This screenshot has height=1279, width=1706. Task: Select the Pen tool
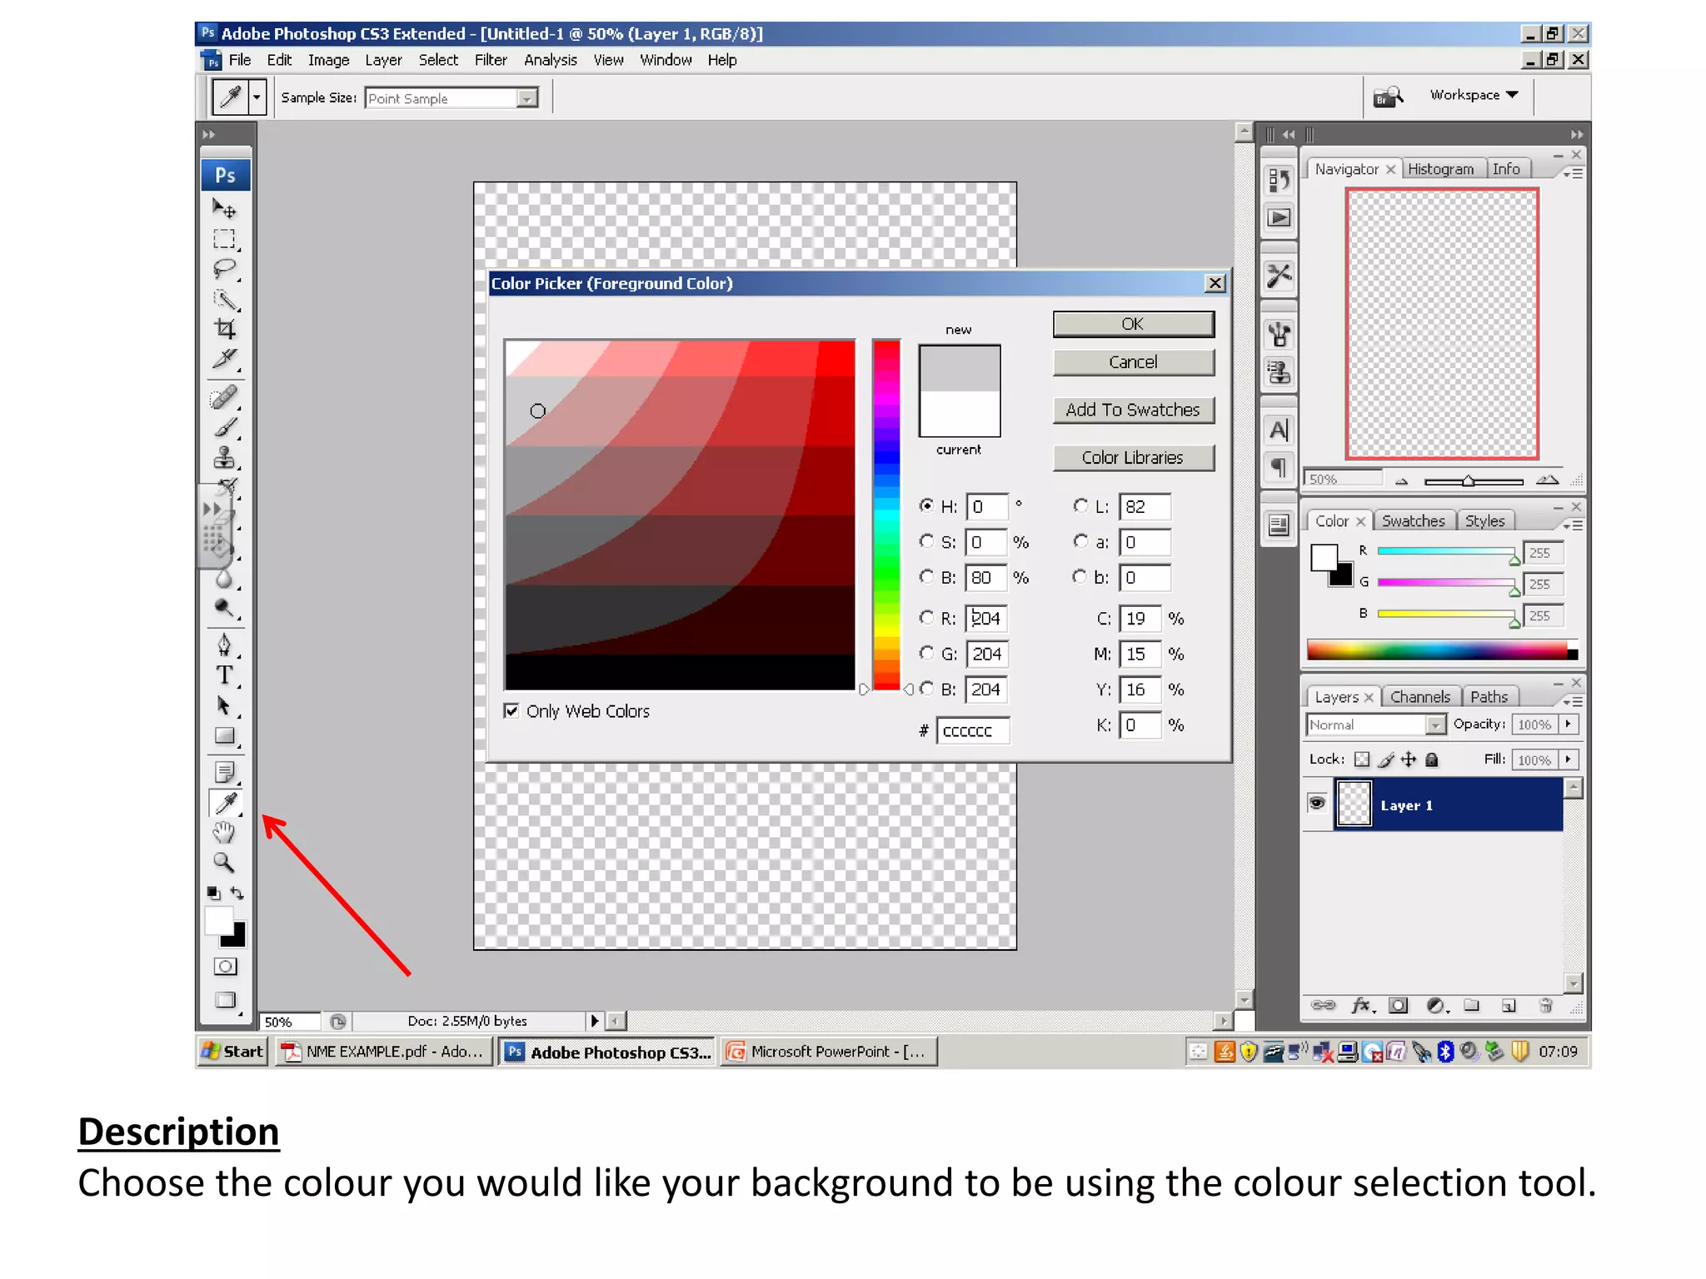pos(224,644)
